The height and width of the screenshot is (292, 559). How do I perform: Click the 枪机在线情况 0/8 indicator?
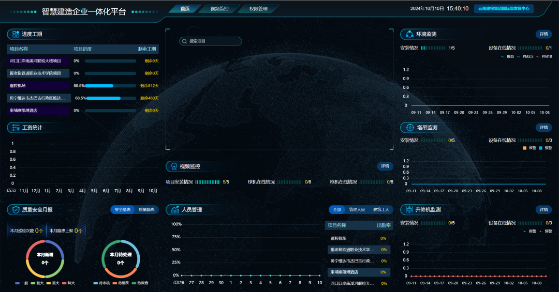click(x=361, y=182)
